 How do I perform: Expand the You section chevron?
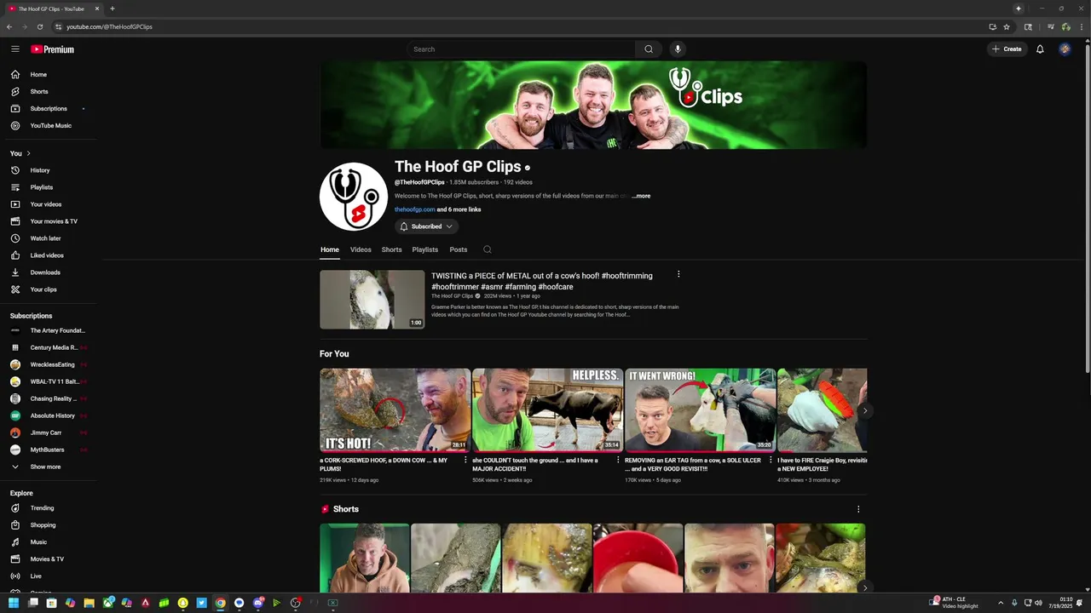click(28, 153)
